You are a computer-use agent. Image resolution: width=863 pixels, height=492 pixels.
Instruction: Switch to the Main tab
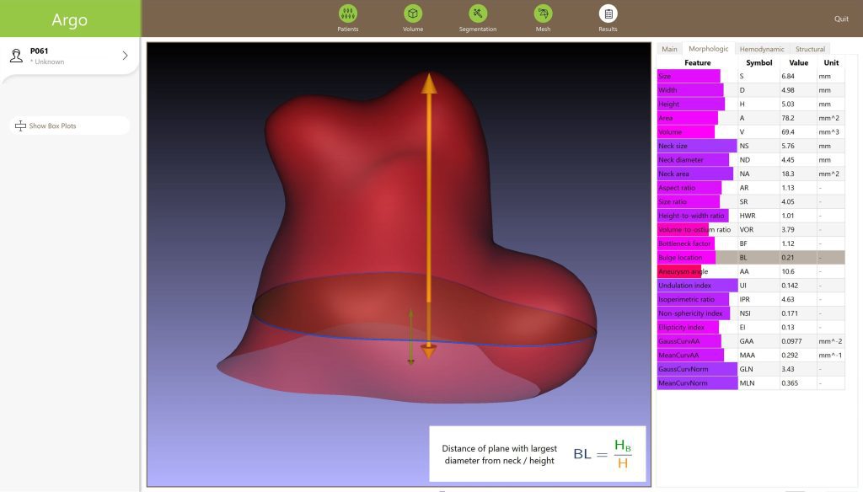point(669,49)
